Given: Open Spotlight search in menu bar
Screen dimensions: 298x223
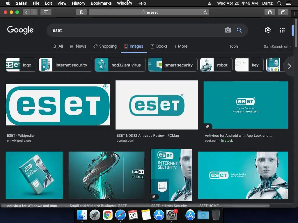Looking at the screenshot, I should [279, 3].
